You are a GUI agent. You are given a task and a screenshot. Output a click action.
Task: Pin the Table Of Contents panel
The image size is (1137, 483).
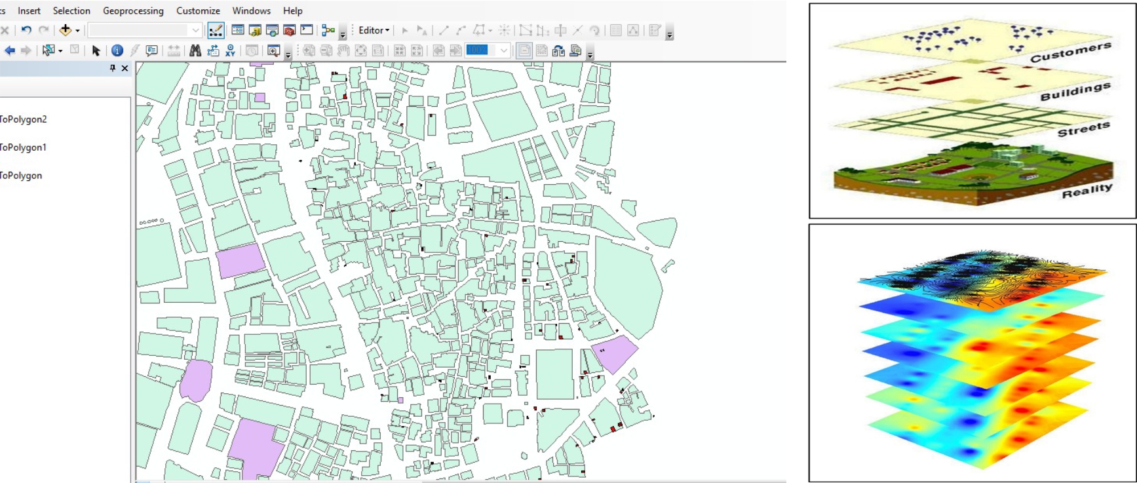tap(113, 68)
